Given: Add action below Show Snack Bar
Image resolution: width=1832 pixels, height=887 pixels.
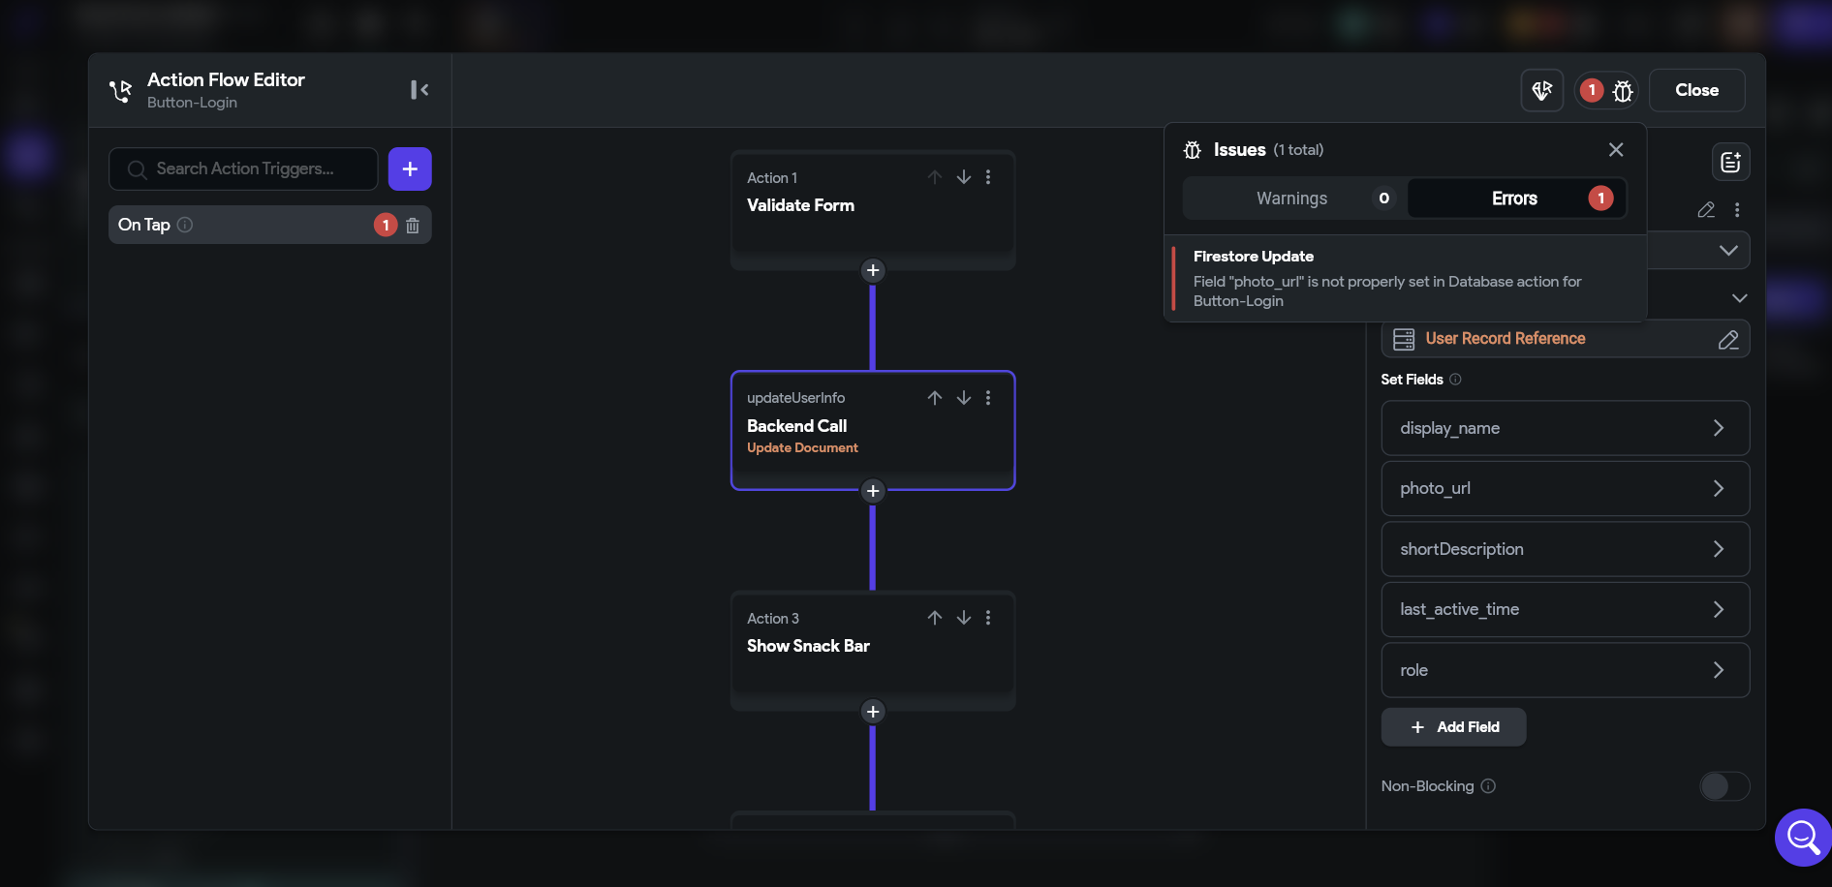Looking at the screenshot, I should tap(873, 712).
